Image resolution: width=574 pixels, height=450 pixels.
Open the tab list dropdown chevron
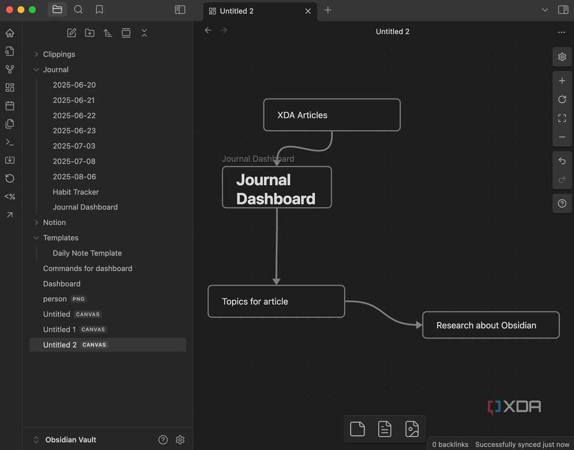tap(545, 10)
